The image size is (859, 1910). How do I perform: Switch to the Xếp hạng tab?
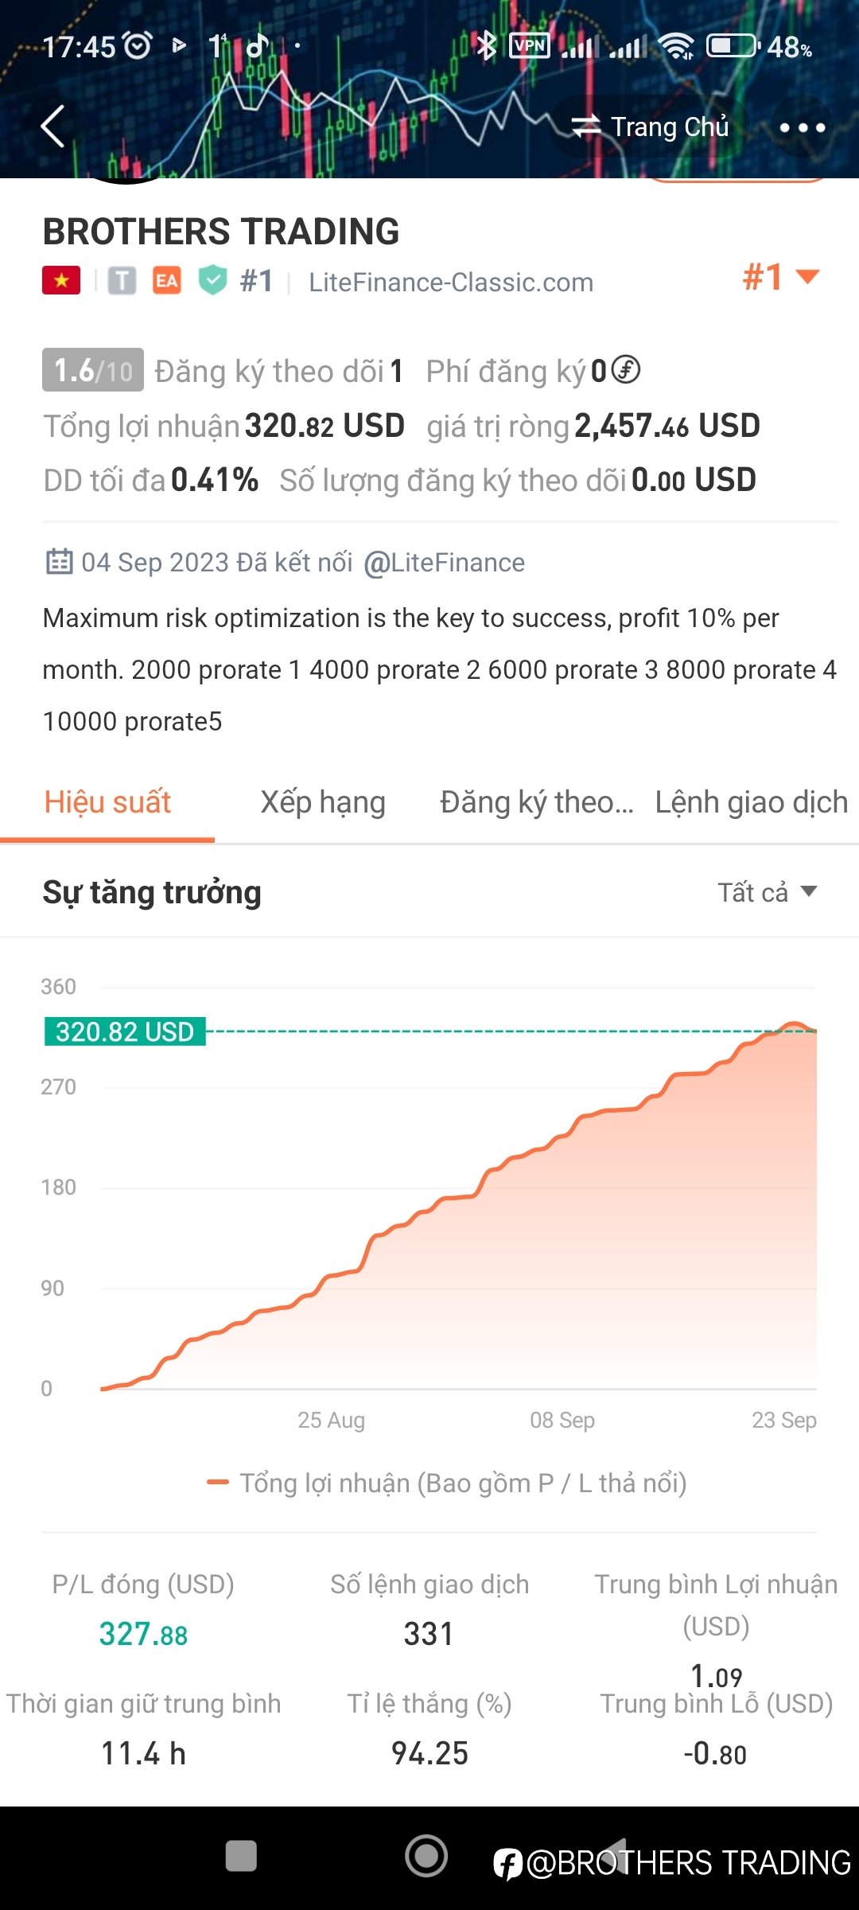pos(323,802)
